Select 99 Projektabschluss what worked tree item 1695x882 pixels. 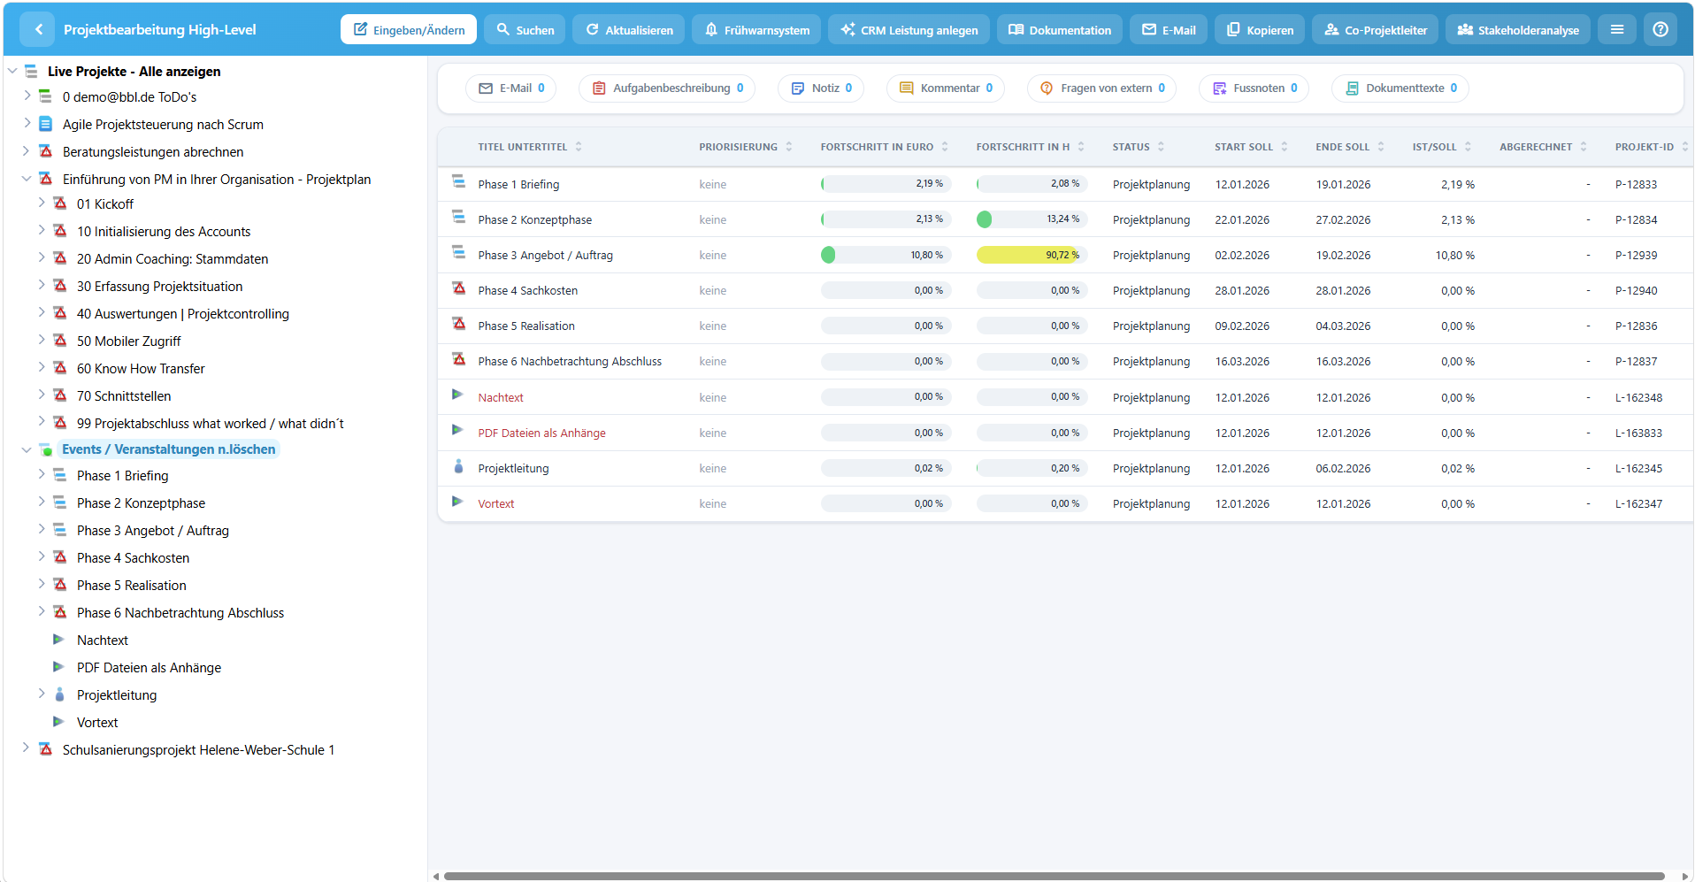point(211,423)
